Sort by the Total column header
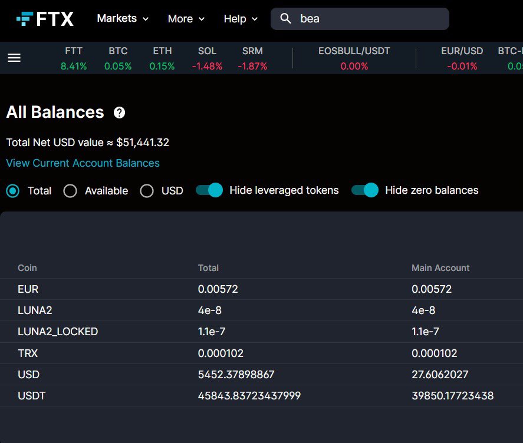 tap(209, 268)
